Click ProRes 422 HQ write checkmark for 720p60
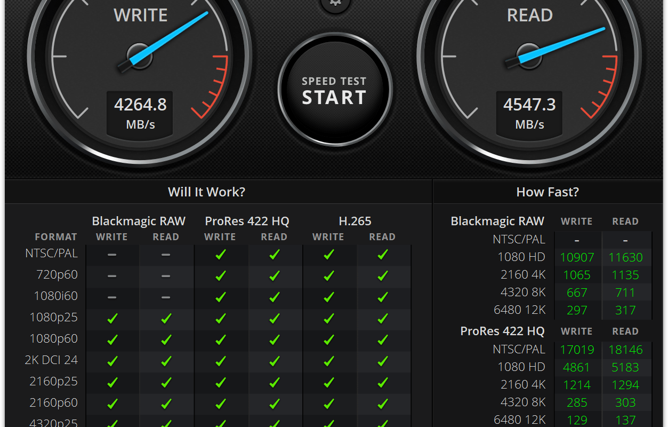 click(x=220, y=276)
